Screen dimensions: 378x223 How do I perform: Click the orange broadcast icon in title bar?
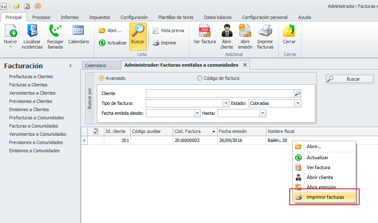point(38,6)
